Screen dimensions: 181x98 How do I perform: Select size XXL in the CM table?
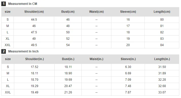[x=8, y=45]
